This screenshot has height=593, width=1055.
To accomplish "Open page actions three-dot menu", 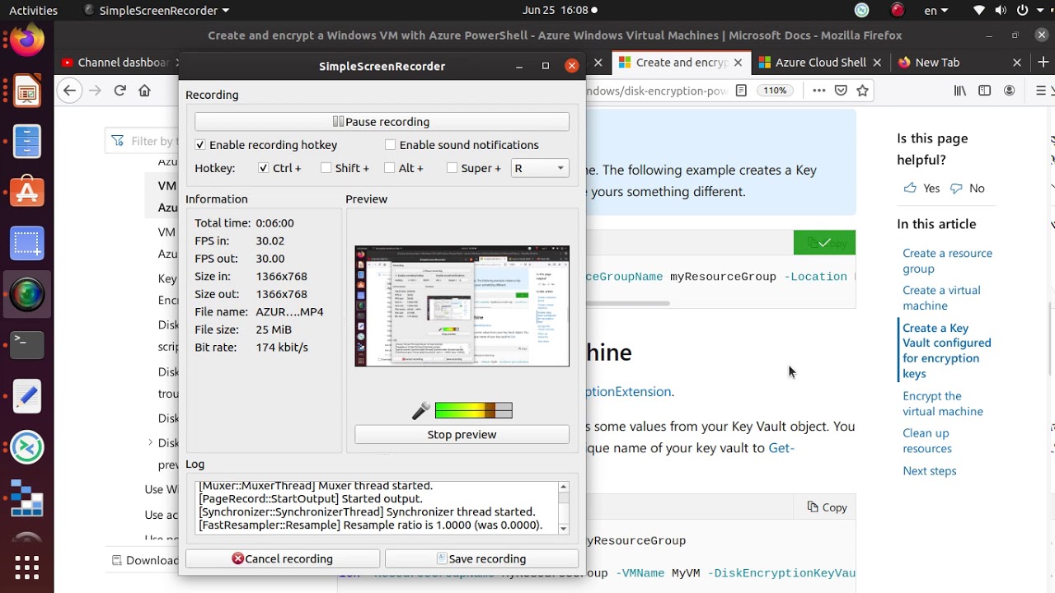I will coord(818,91).
